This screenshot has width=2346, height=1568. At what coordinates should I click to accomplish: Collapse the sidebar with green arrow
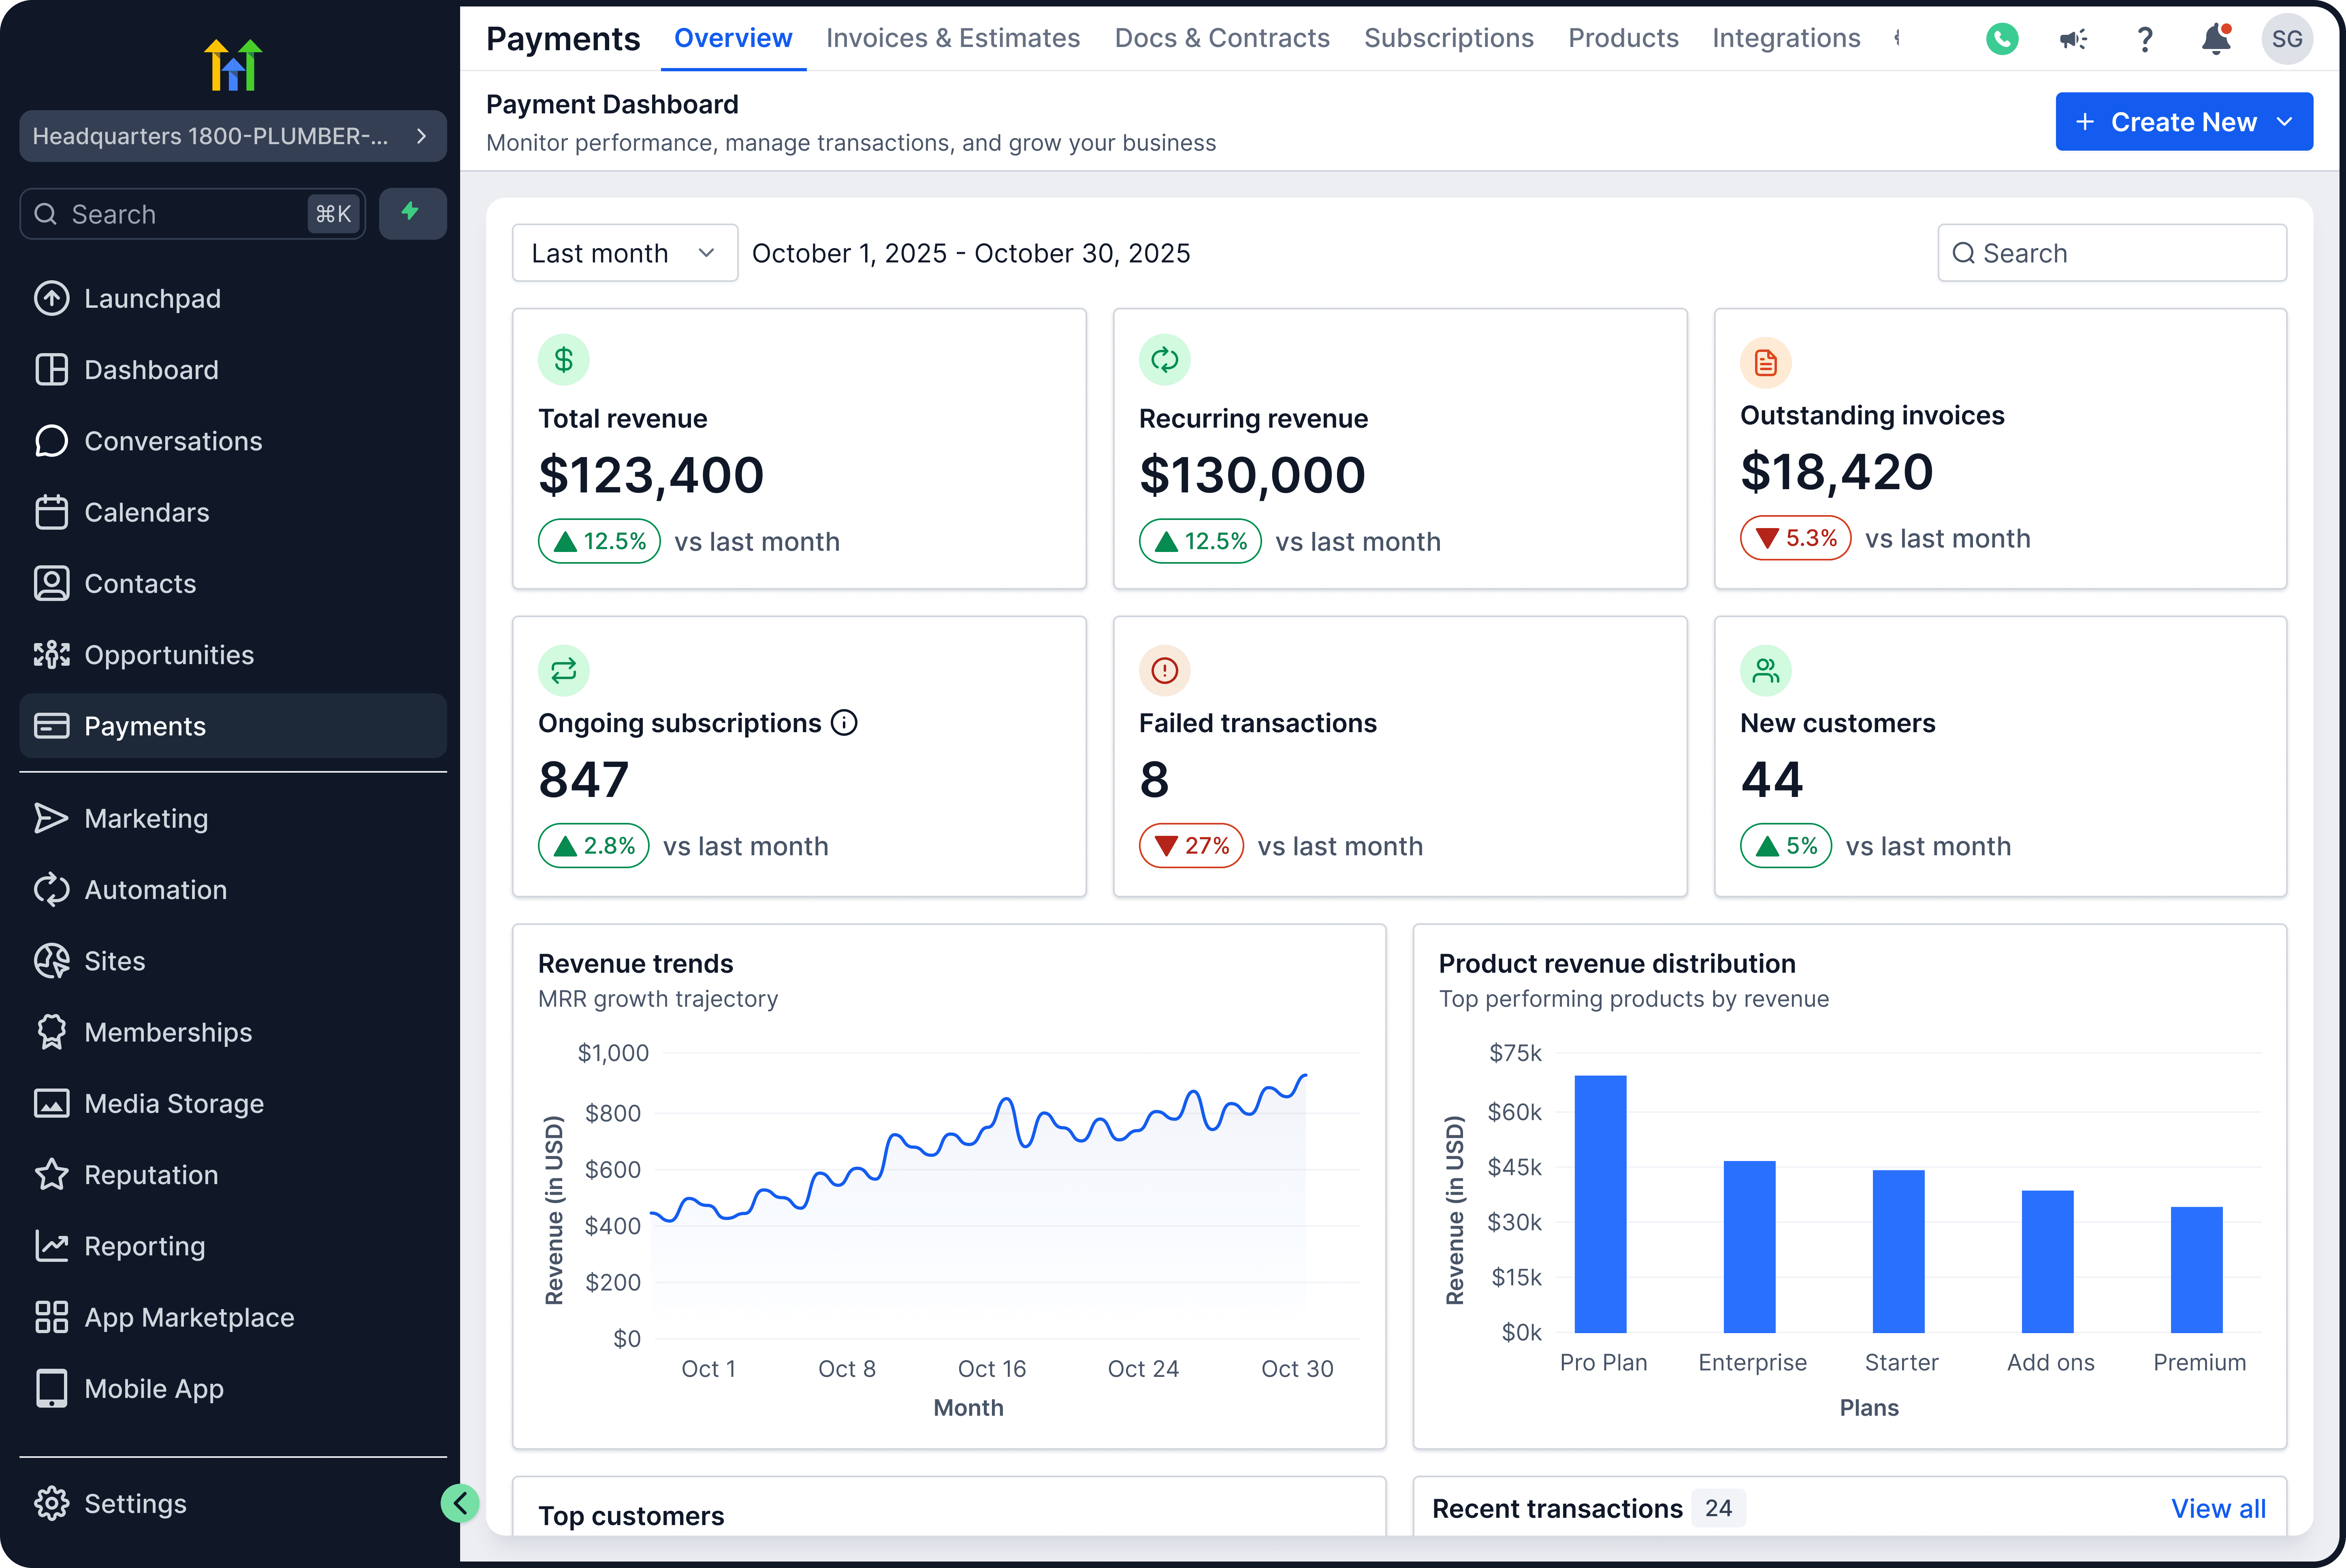click(460, 1502)
